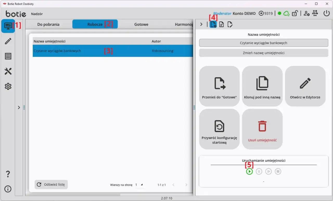Click the pause skill button
The height and width of the screenshot is (201, 333).
click(259, 171)
